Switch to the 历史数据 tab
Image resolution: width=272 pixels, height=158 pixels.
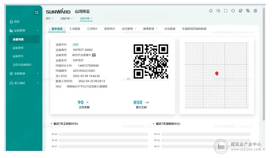pos(170,29)
